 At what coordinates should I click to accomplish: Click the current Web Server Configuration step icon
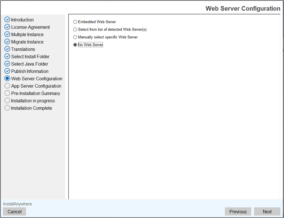coord(7,79)
